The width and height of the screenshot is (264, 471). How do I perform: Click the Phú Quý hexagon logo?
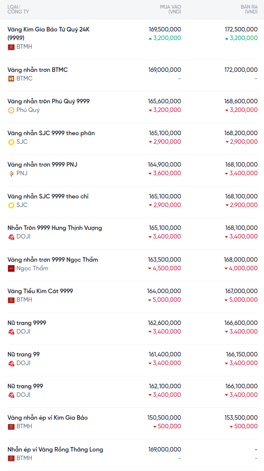(11, 110)
